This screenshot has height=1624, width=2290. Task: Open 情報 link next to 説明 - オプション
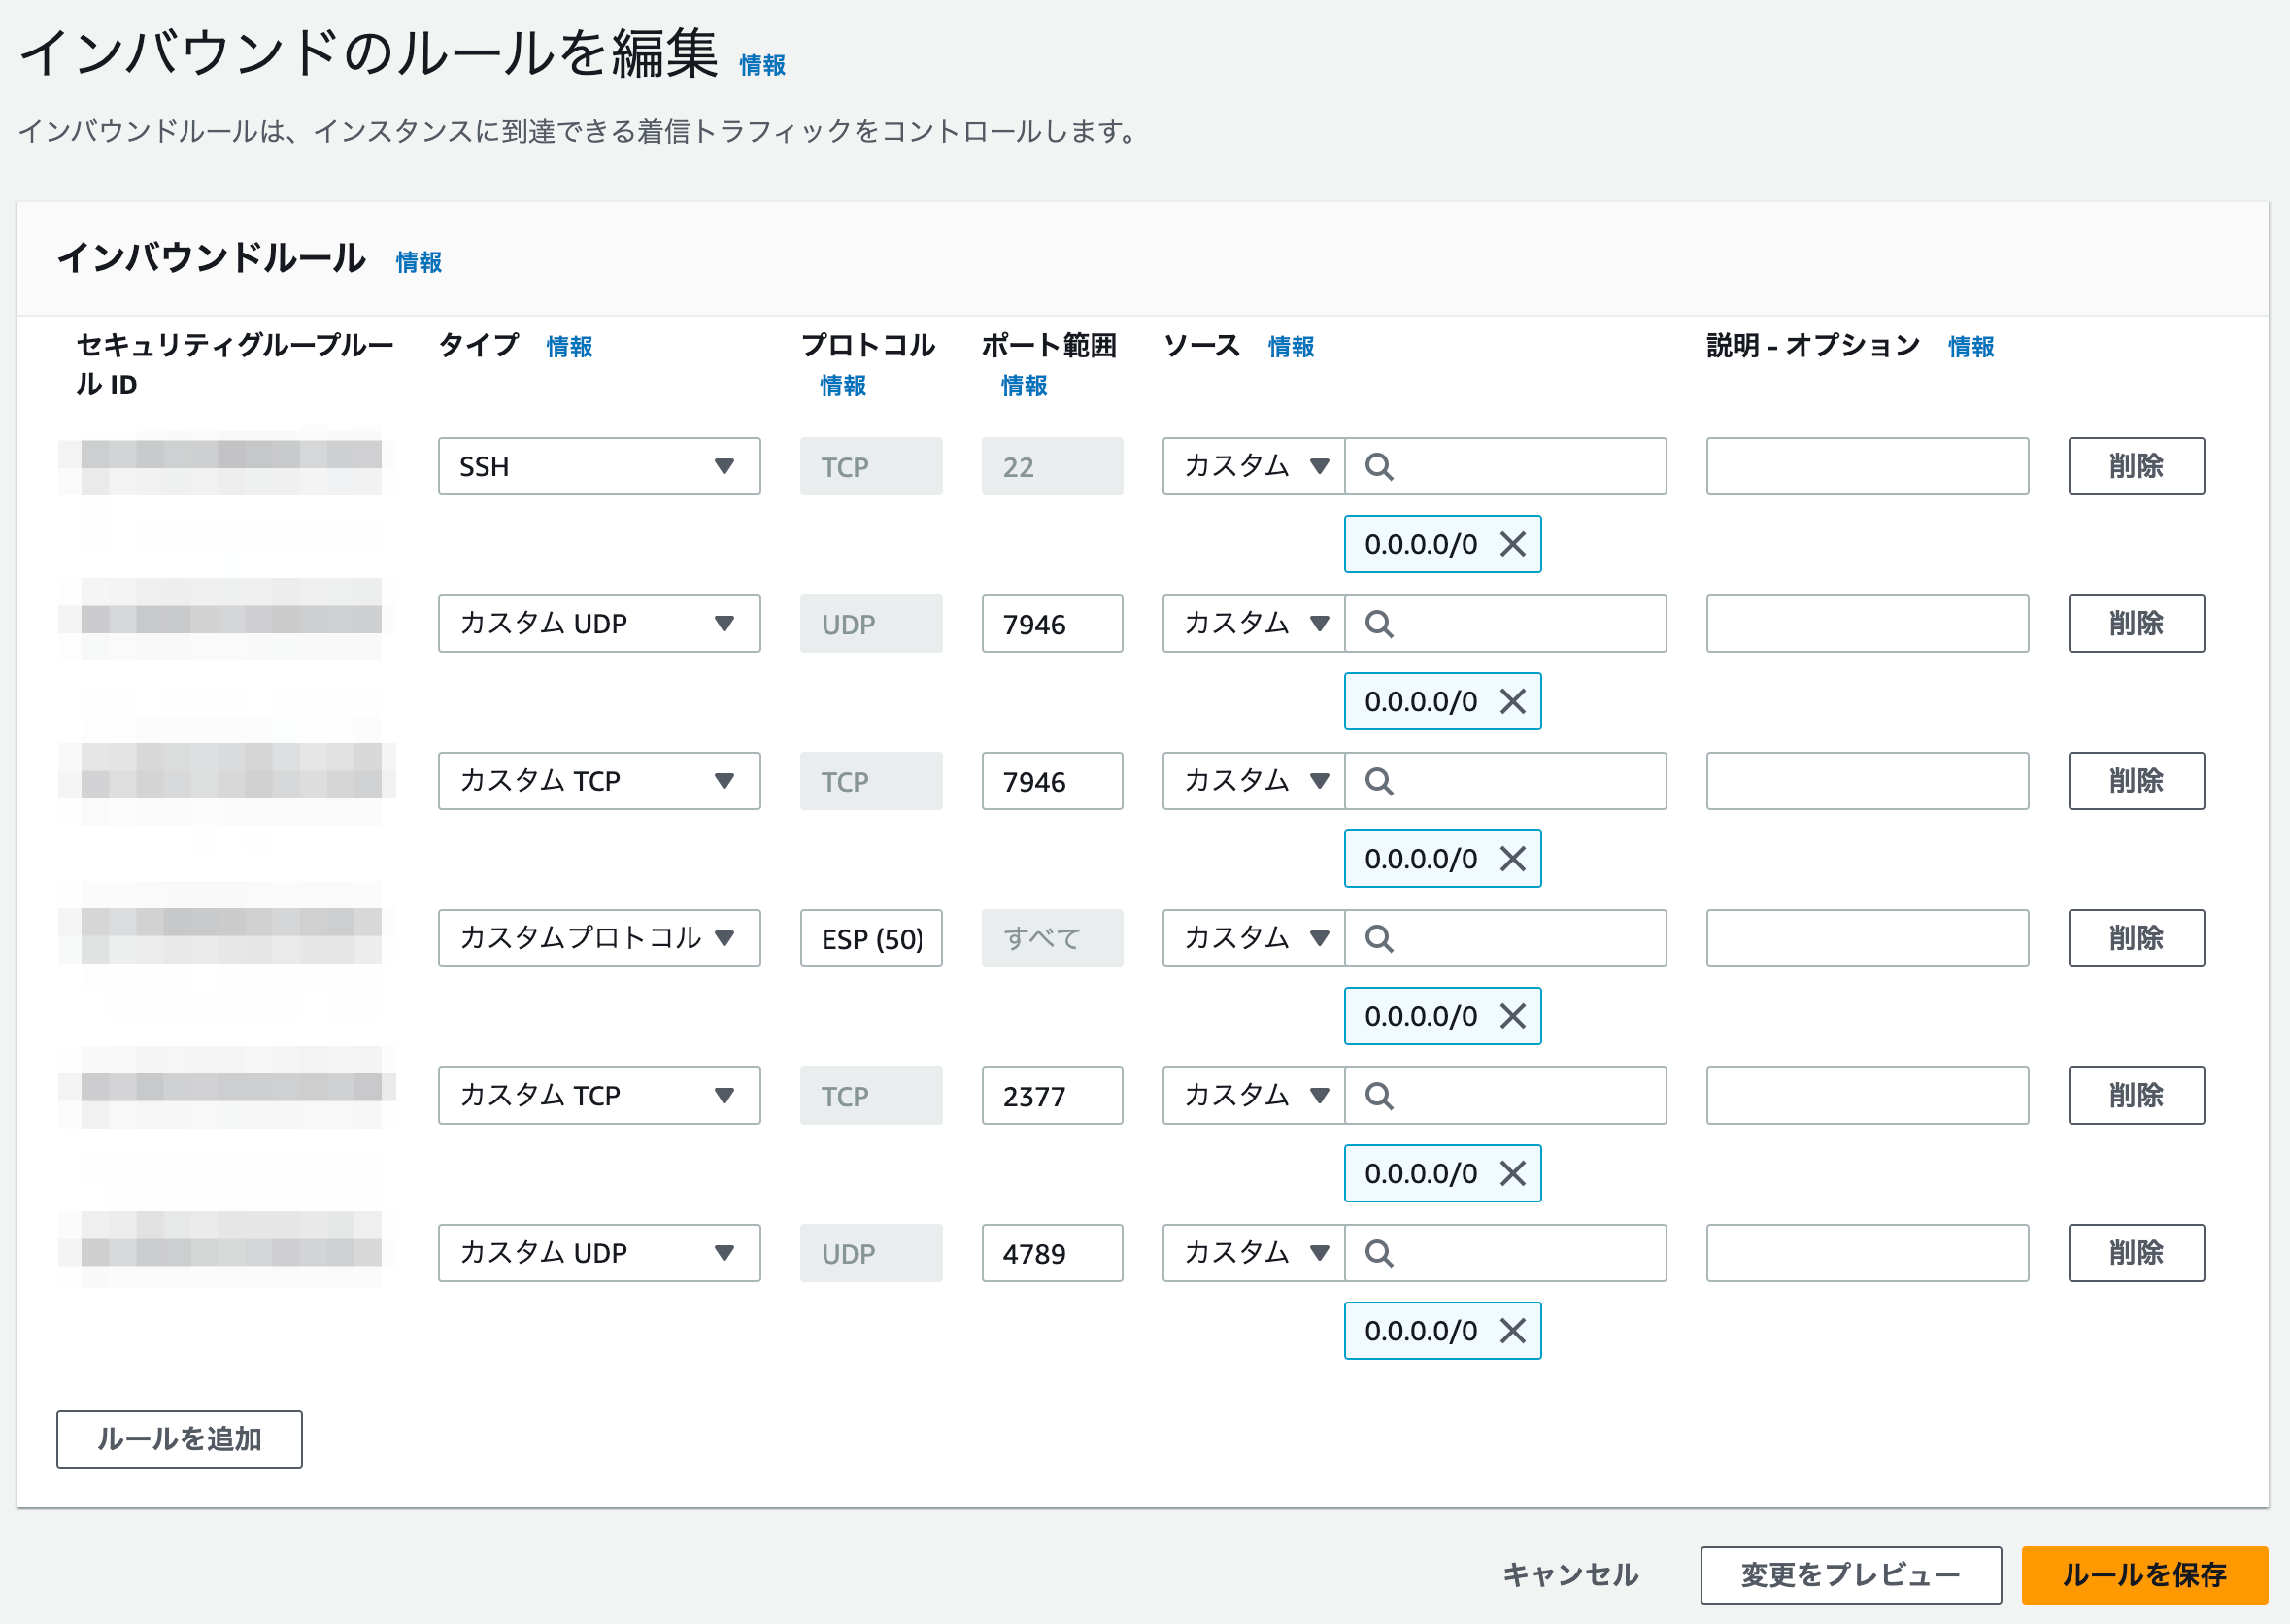pyautogui.click(x=1971, y=346)
